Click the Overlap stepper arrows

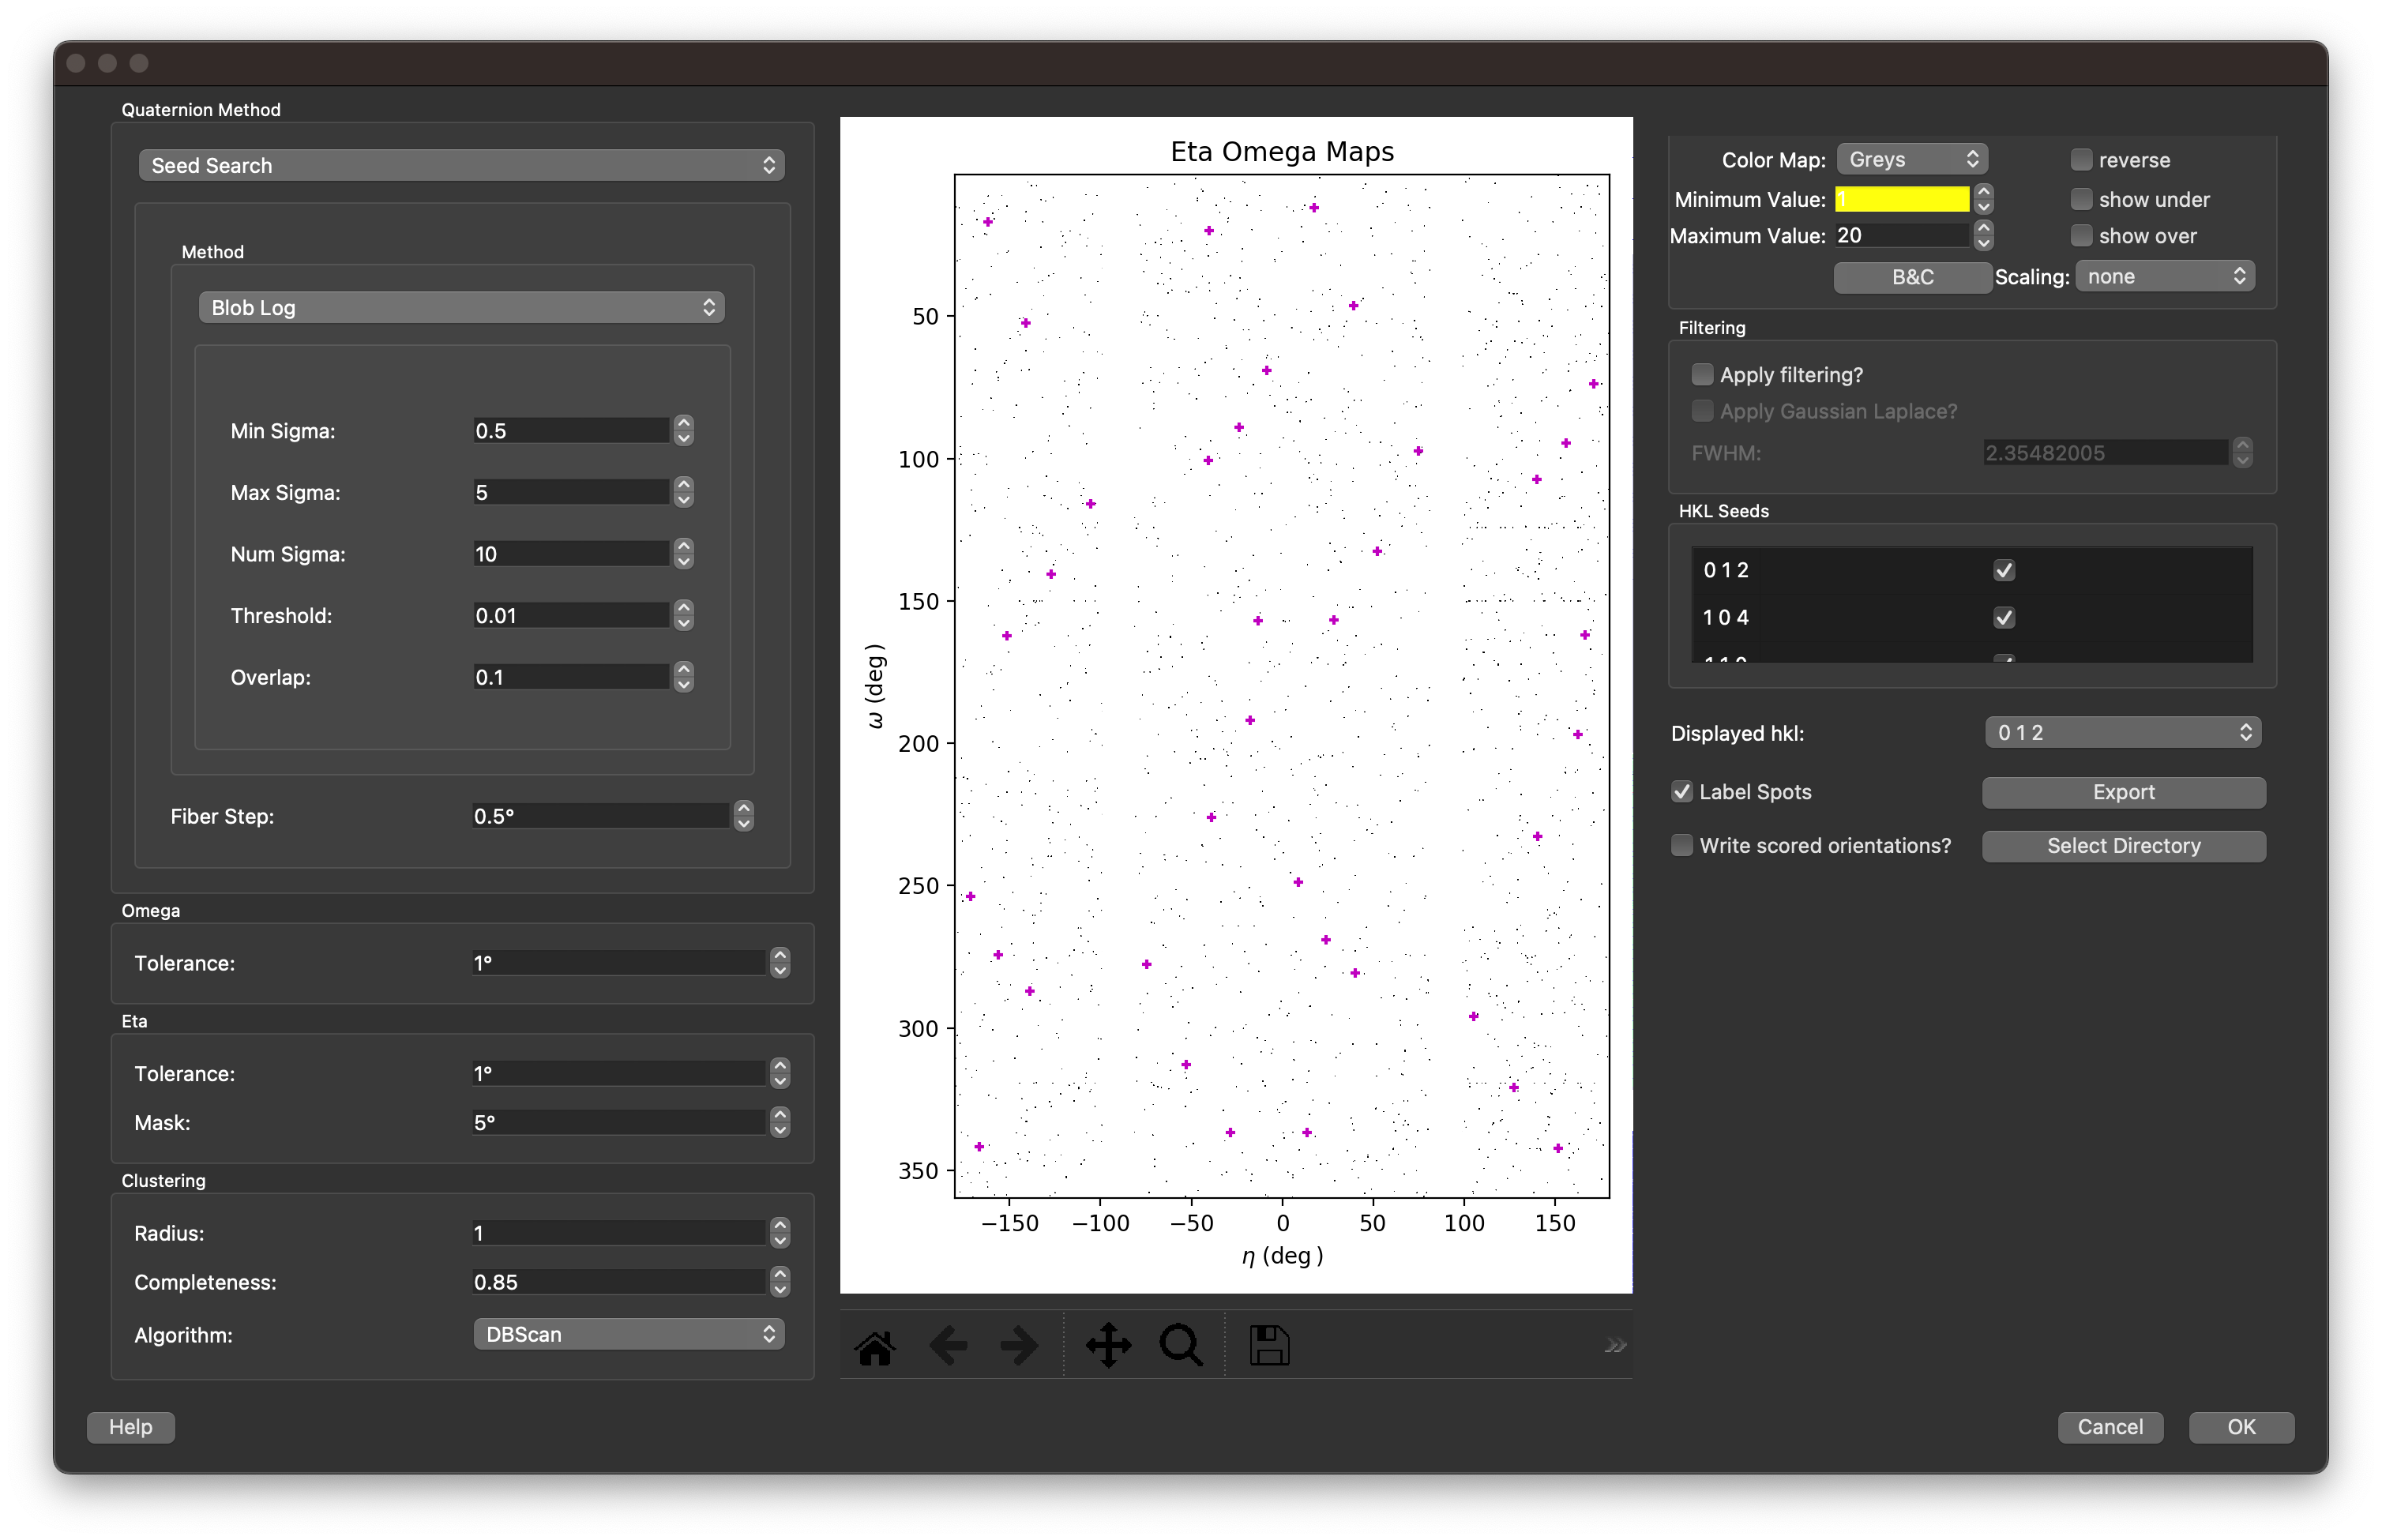[x=683, y=677]
